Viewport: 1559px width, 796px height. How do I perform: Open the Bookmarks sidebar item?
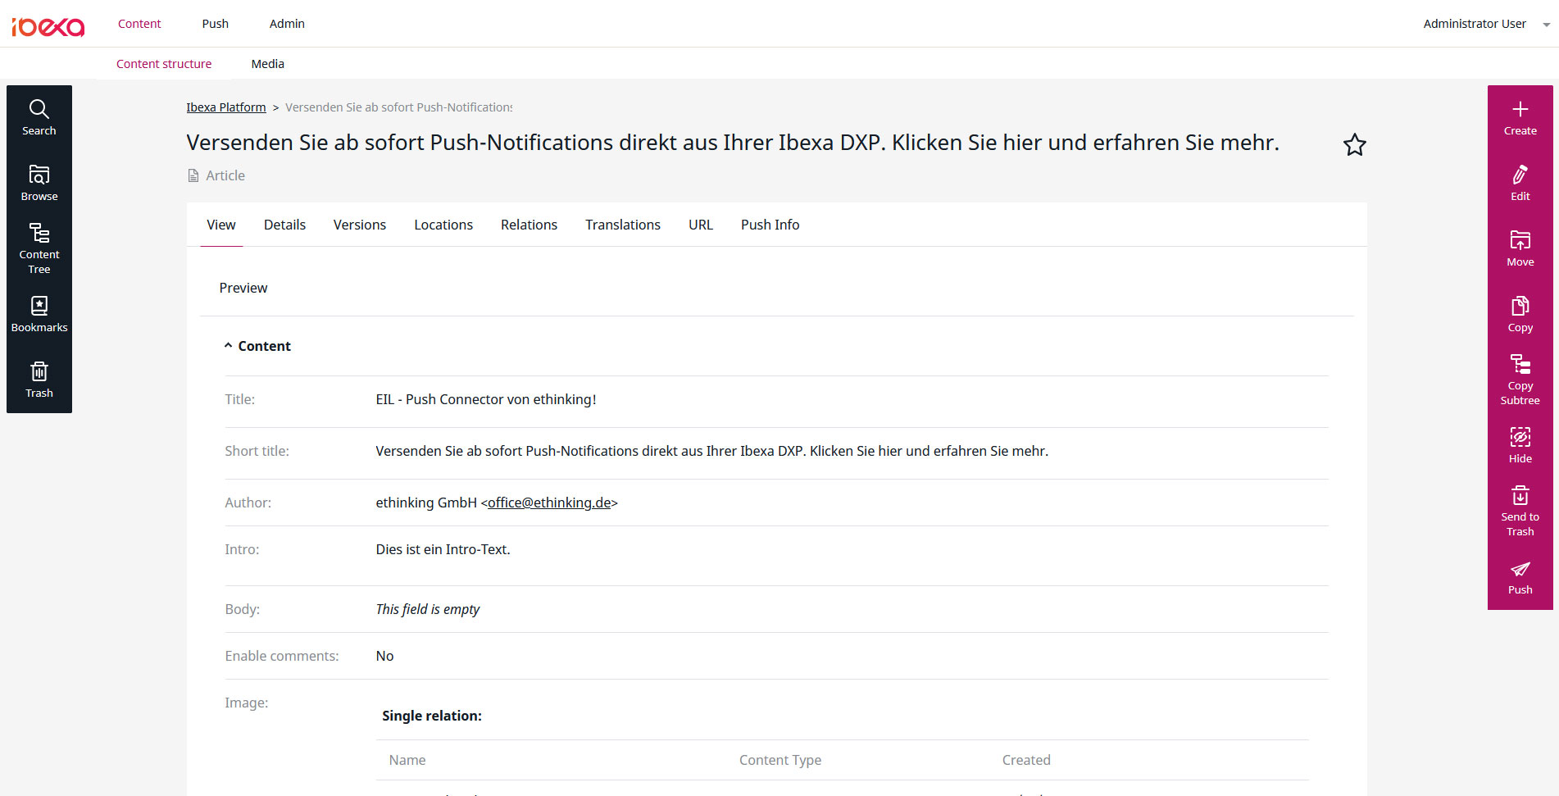39,315
